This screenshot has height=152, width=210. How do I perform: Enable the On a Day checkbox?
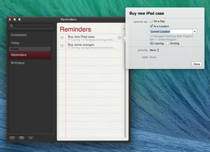pyautogui.click(x=151, y=21)
